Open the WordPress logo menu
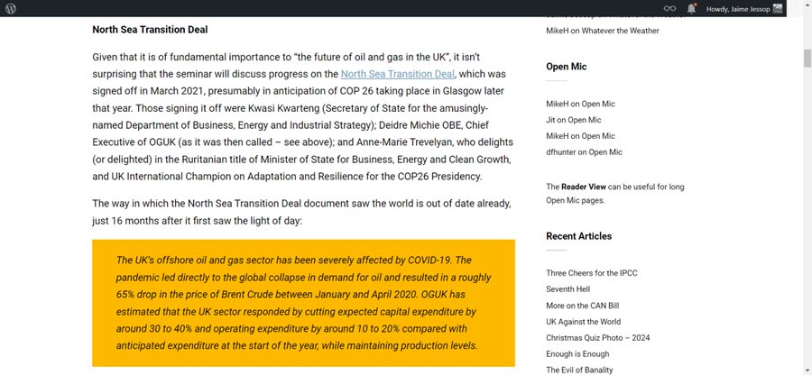 coord(11,8)
